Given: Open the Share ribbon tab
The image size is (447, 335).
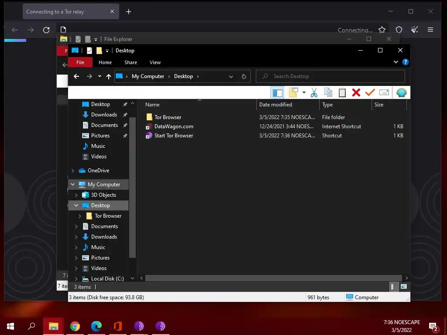Looking at the screenshot, I should (131, 62).
